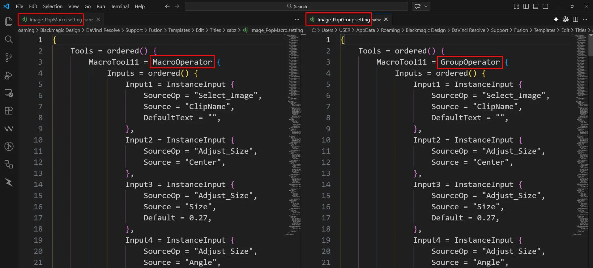Click Image_PopMacro.setting in left breadcrumb
The width and height of the screenshot is (593, 268).
tap(276, 30)
